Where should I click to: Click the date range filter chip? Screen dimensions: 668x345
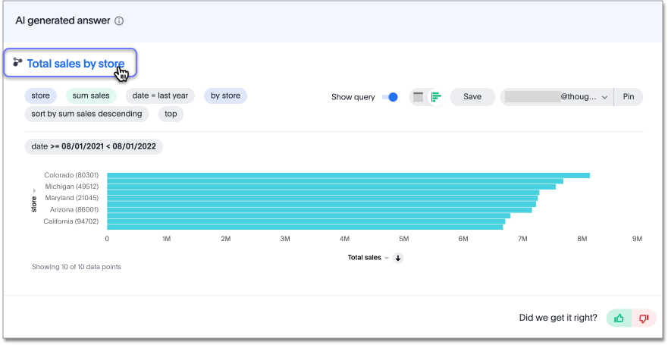pos(93,146)
